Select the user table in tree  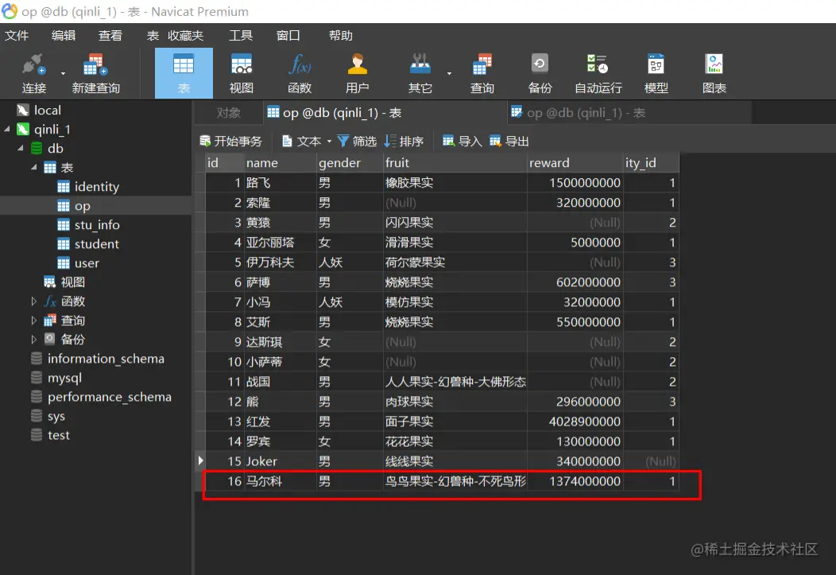pos(87,263)
